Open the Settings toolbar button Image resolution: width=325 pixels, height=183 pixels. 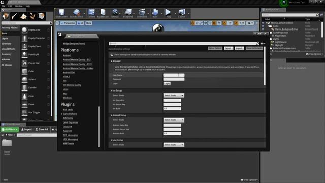(x=115, y=13)
